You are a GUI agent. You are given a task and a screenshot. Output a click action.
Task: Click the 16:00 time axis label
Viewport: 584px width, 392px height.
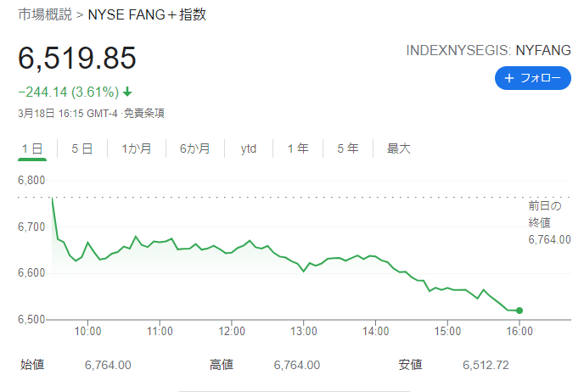[519, 331]
